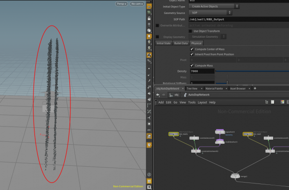Click the obj path breadcrumb
This screenshot has height=190, width=289.
174,95
